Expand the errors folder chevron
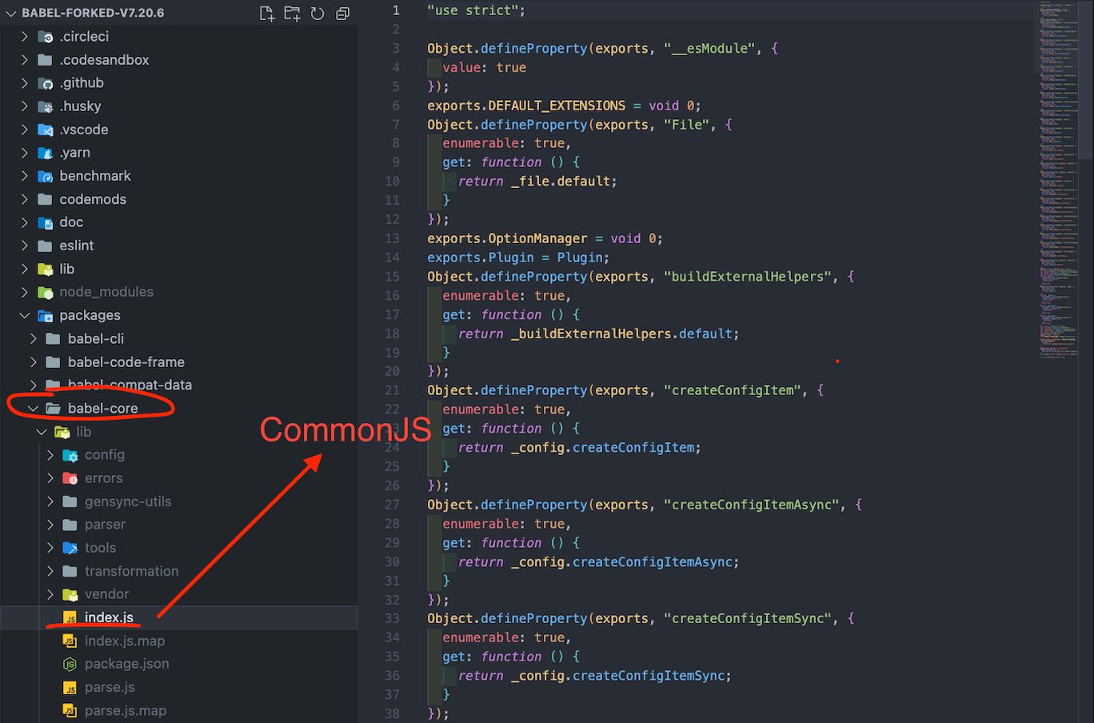 point(50,478)
